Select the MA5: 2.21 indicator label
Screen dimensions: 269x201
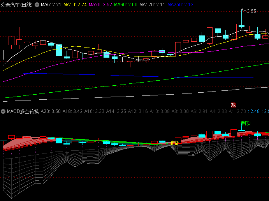(51, 5)
